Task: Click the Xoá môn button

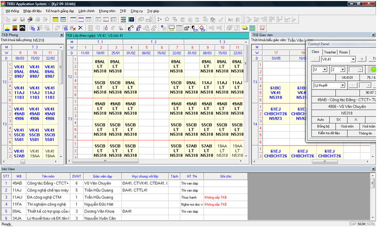Action: point(347,126)
